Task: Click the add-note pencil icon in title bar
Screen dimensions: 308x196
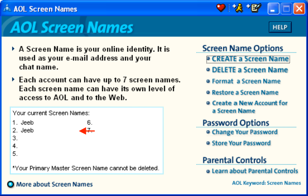Action: 254,8
